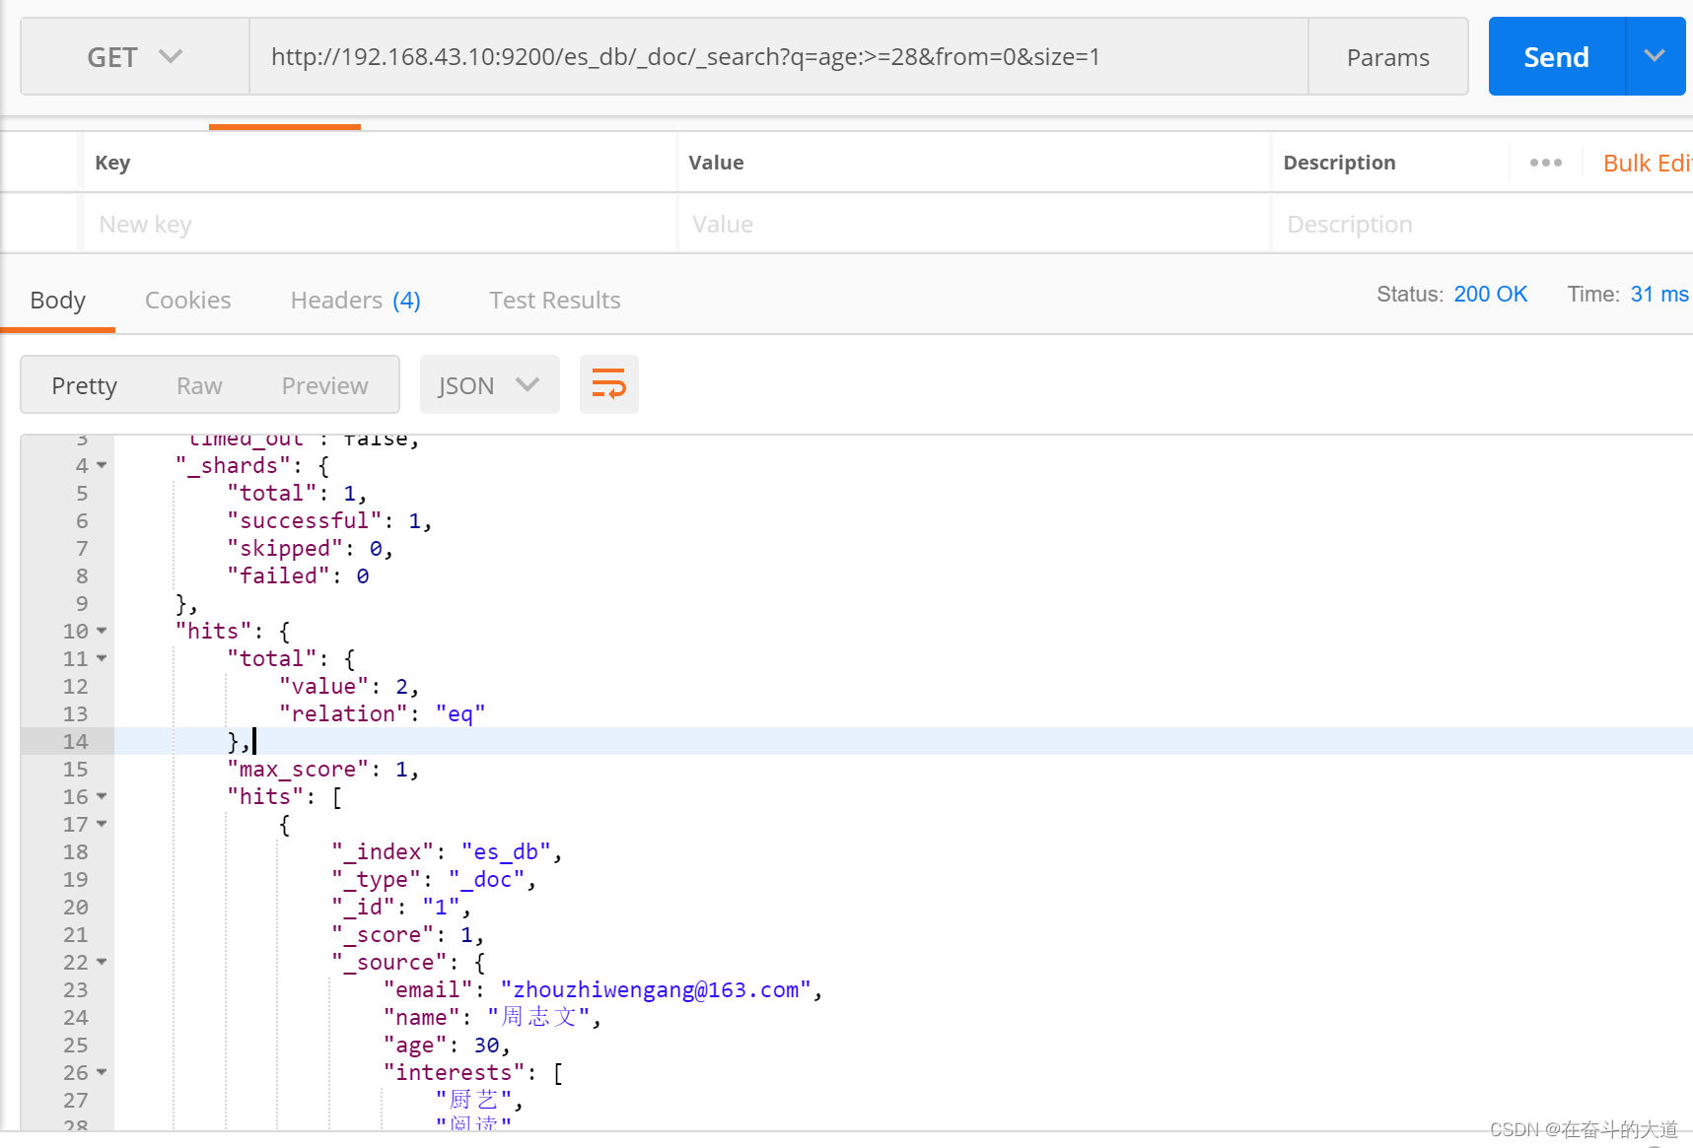Open Bulk Edit mode
The image size is (1693, 1148).
pyautogui.click(x=1648, y=163)
